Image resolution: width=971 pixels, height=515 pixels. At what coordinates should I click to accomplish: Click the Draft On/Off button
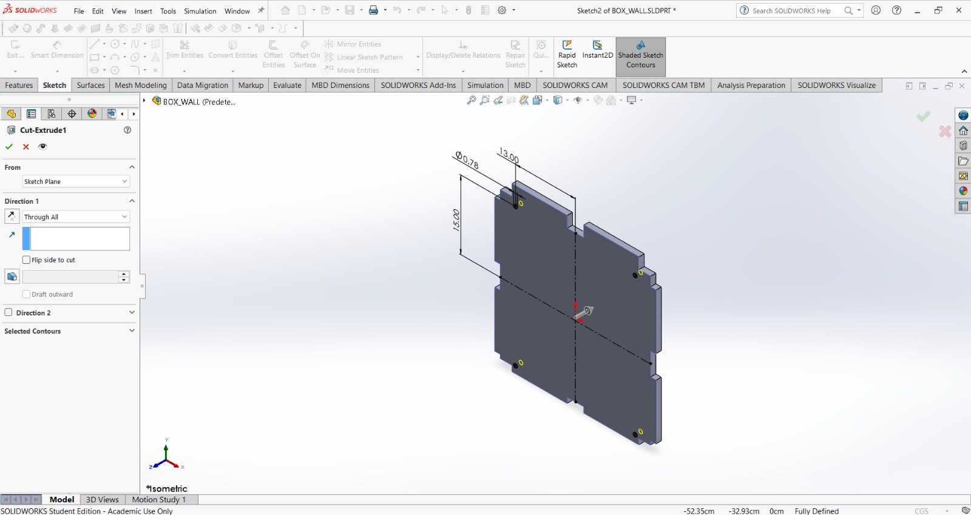12,277
